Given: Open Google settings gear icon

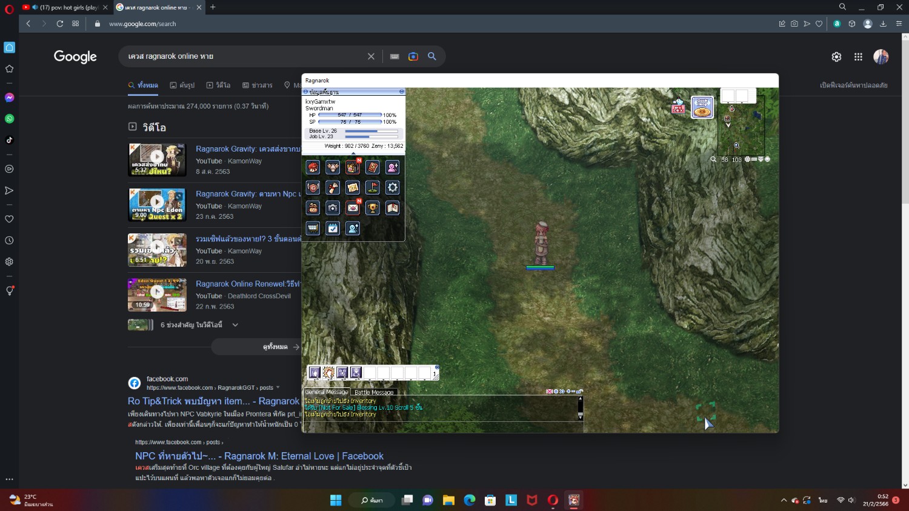Looking at the screenshot, I should [836, 56].
